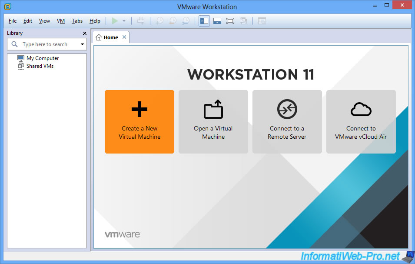Maximize the VMware Workstation window
Image resolution: width=415 pixels, height=264 pixels.
pos(387,5)
